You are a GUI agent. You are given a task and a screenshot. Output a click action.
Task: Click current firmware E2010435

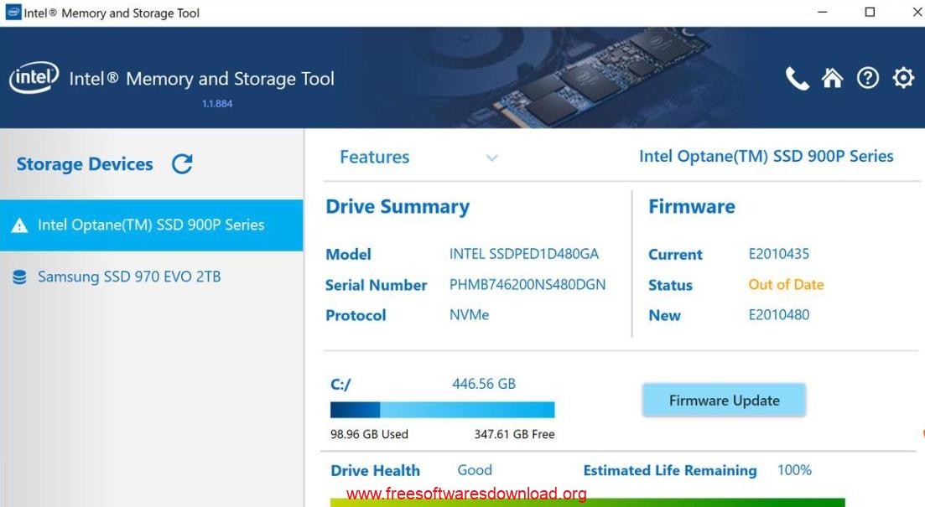tap(779, 254)
